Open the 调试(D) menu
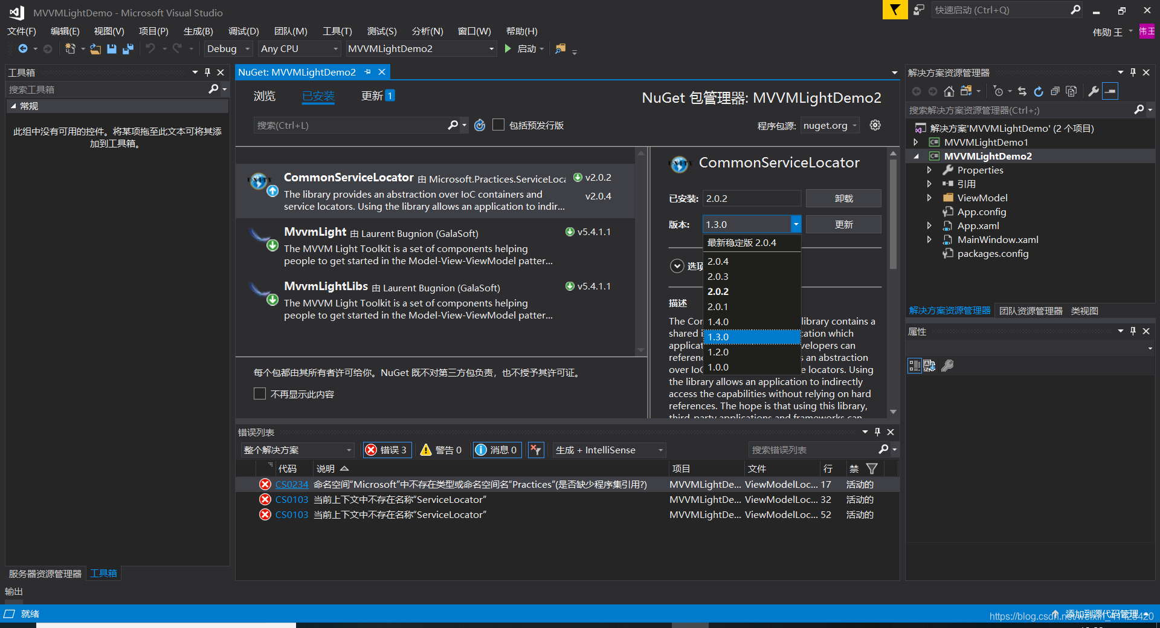1160x628 pixels. pos(243,31)
